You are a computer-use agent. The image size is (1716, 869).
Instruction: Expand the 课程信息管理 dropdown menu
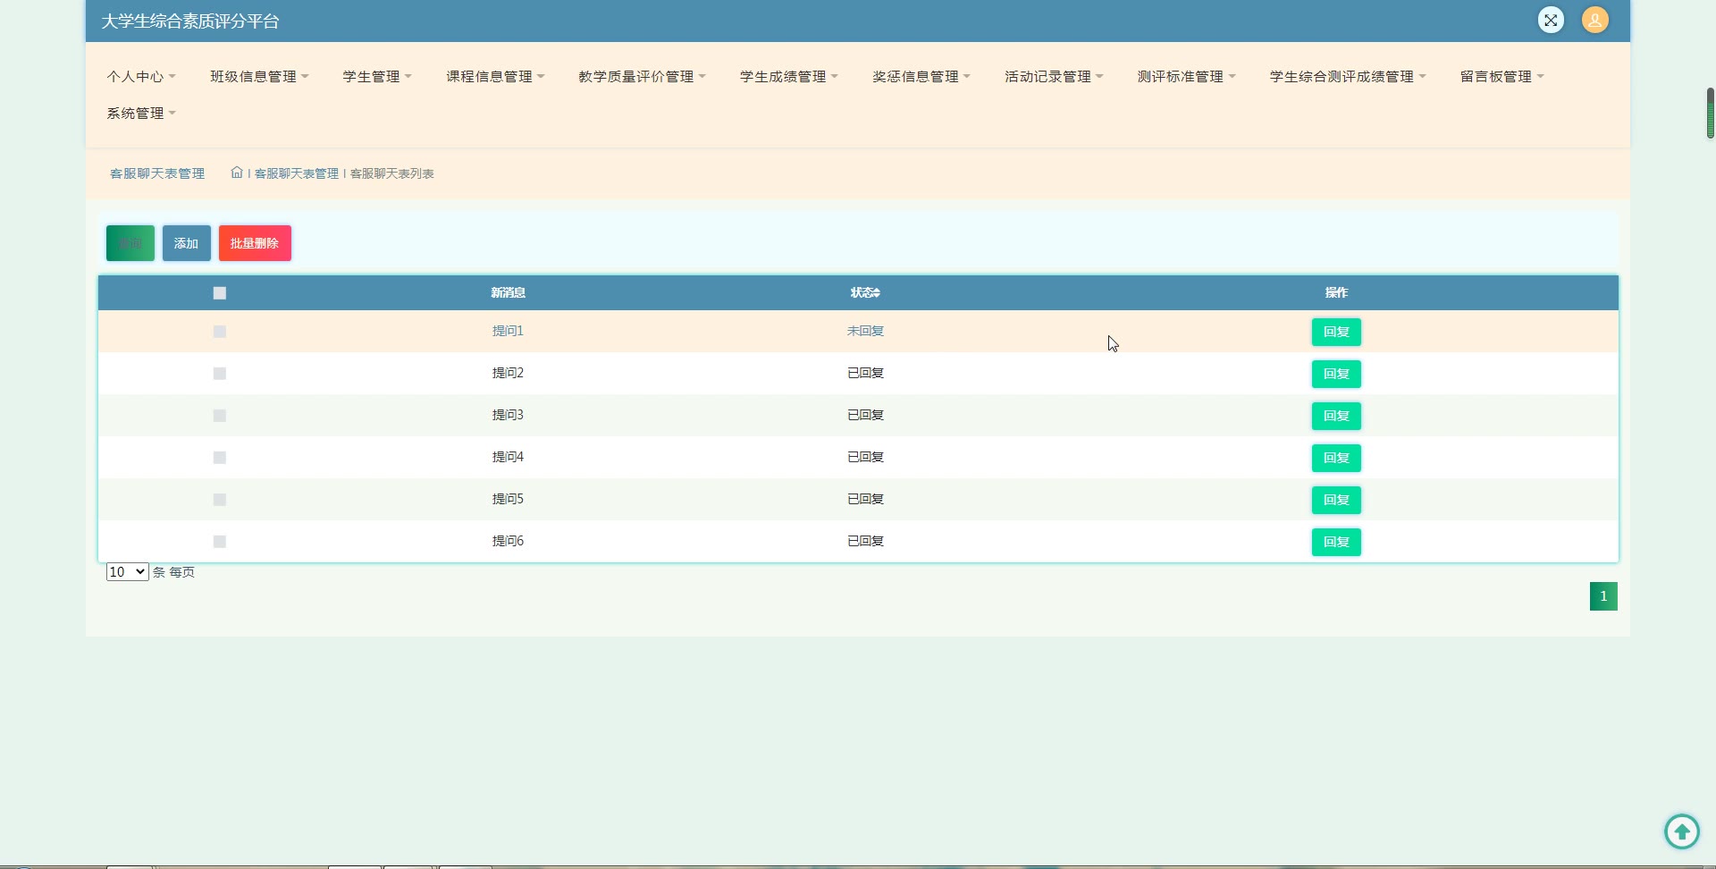click(495, 77)
